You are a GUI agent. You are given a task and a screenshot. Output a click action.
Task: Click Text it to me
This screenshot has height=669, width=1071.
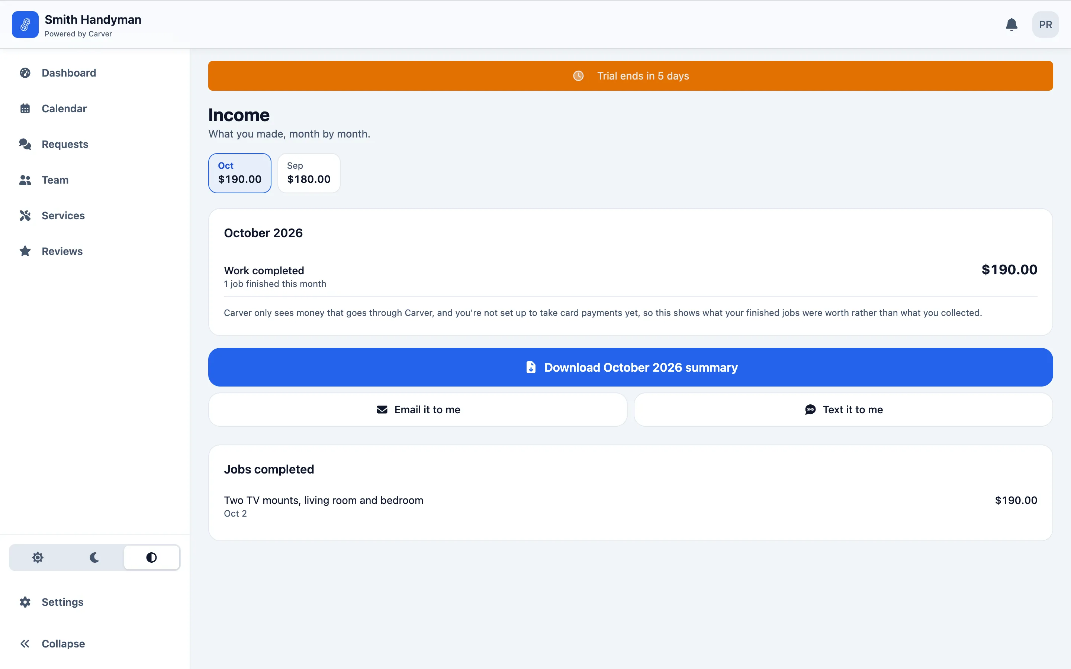843,410
